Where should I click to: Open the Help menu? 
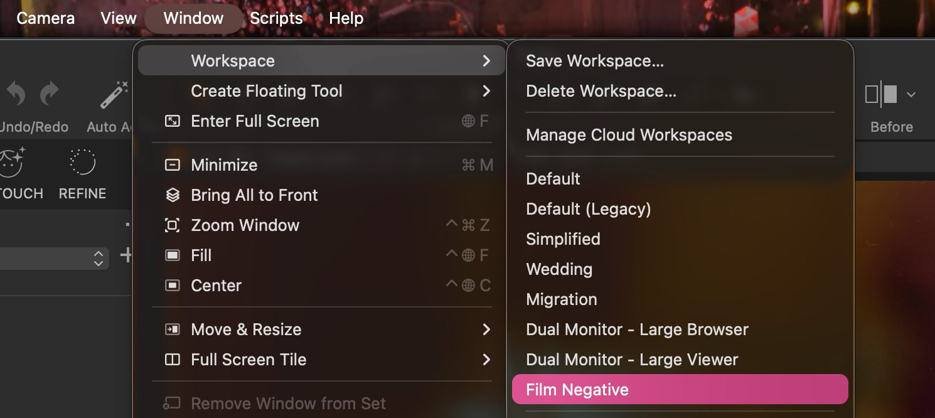point(346,18)
